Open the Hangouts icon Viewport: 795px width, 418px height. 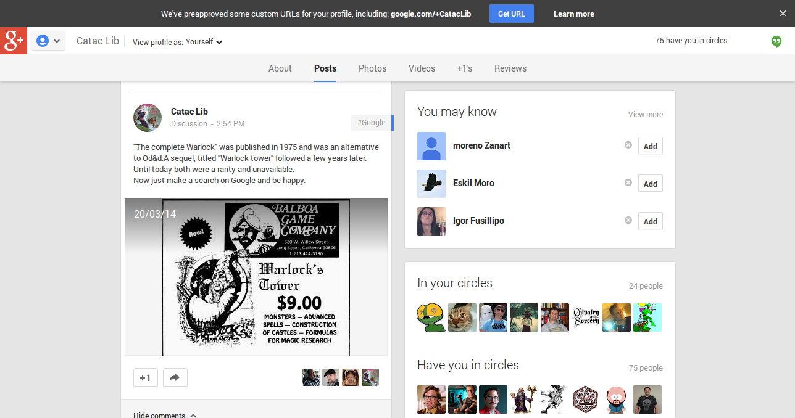(x=776, y=41)
